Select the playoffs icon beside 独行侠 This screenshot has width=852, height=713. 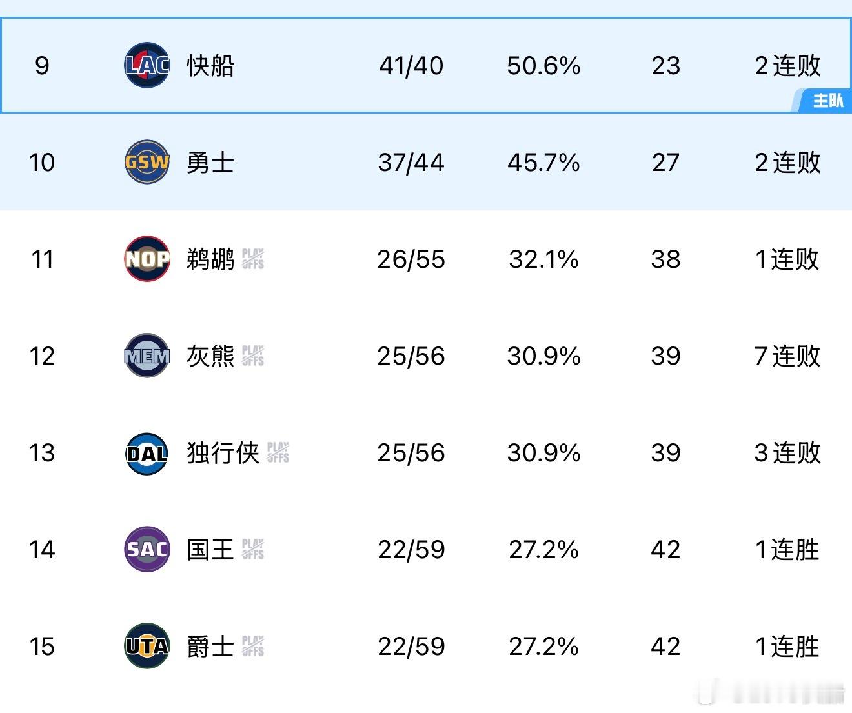pos(278,453)
